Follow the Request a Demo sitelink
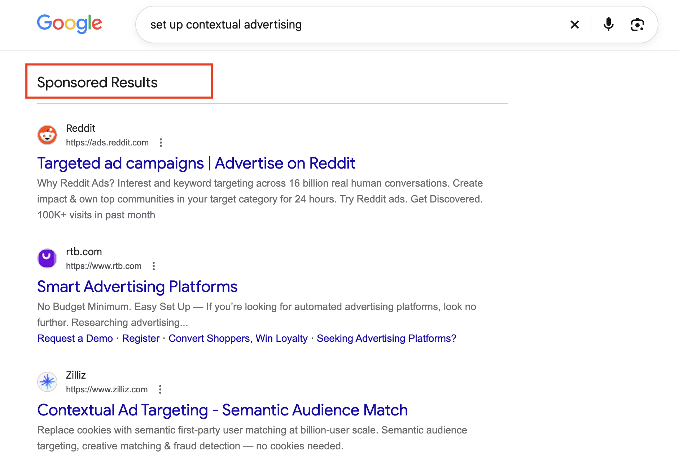Viewport: 679px width, 462px height. click(x=75, y=338)
